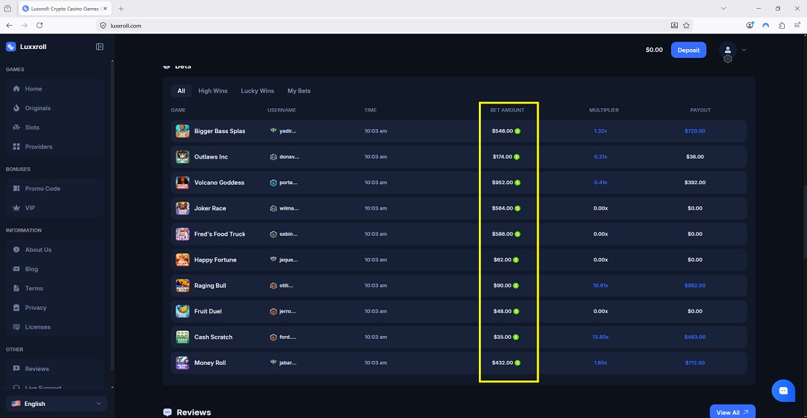Open the VIP page
The image size is (807, 418).
54,208
